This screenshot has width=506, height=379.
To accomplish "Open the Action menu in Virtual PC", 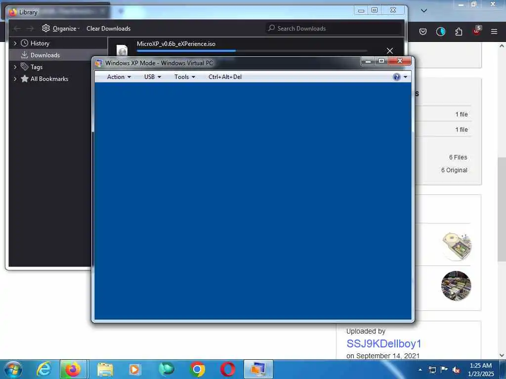I will pos(119,77).
